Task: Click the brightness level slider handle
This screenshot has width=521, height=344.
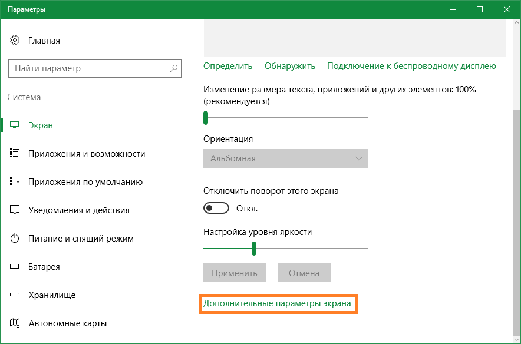Action: pos(253,249)
